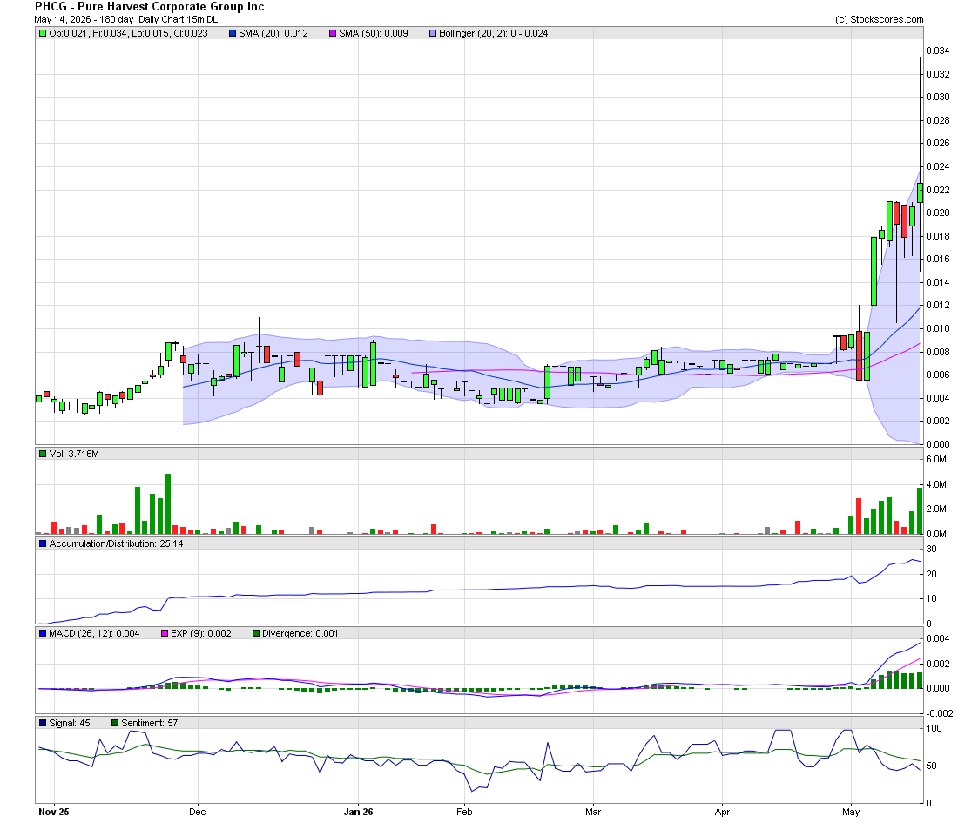The width and height of the screenshot is (958, 830).
Task: Click the 0.022 price axis label
Action: (x=938, y=190)
